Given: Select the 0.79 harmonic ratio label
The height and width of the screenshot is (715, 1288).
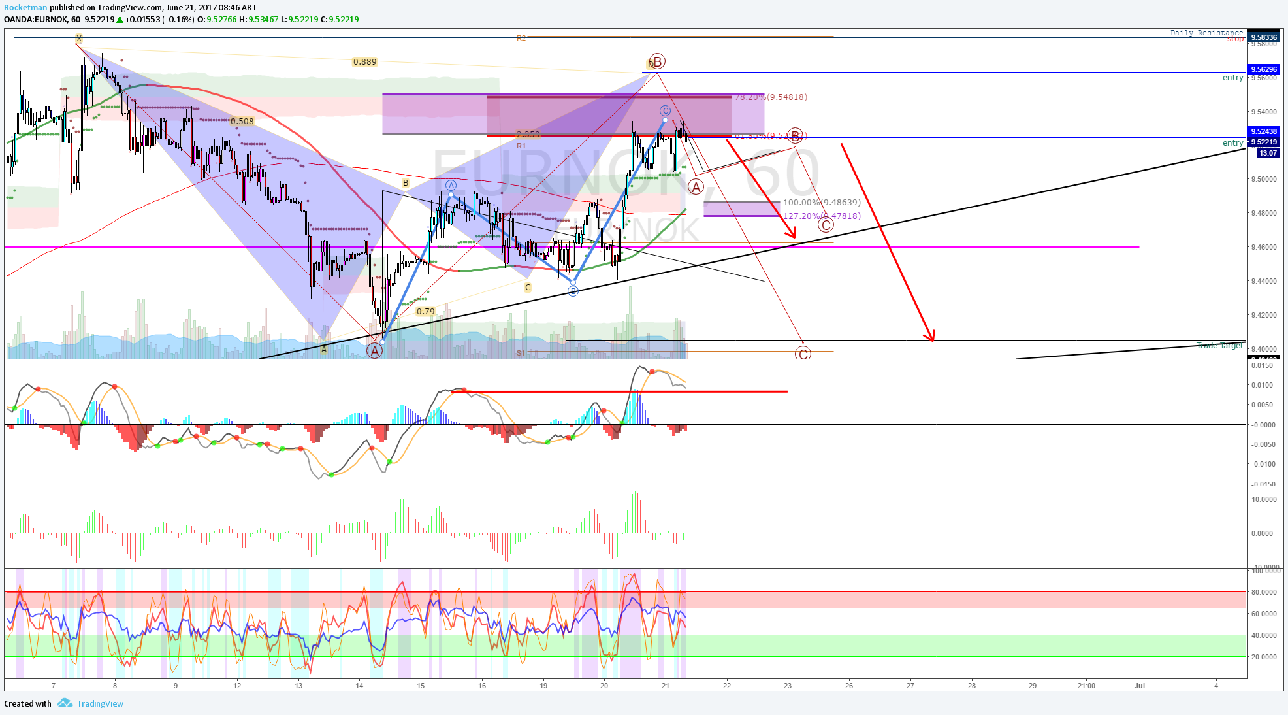Looking at the screenshot, I should click(x=425, y=311).
